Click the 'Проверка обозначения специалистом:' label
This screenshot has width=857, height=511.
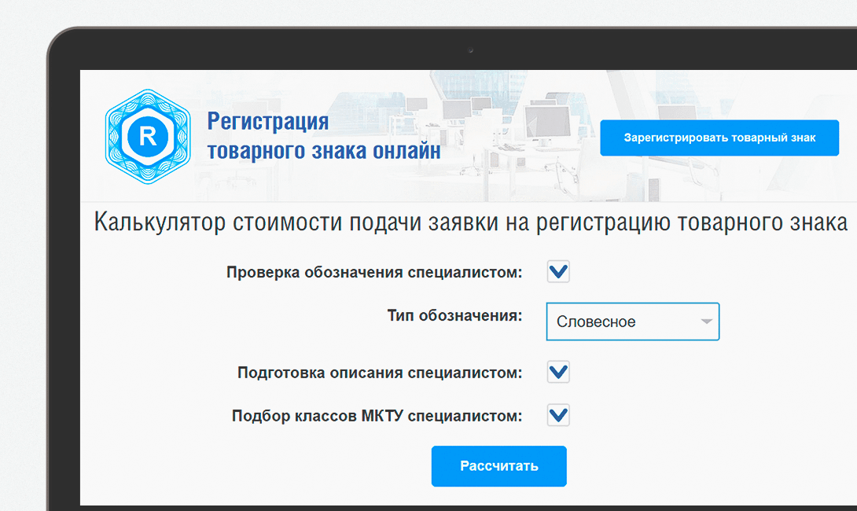pos(374,272)
